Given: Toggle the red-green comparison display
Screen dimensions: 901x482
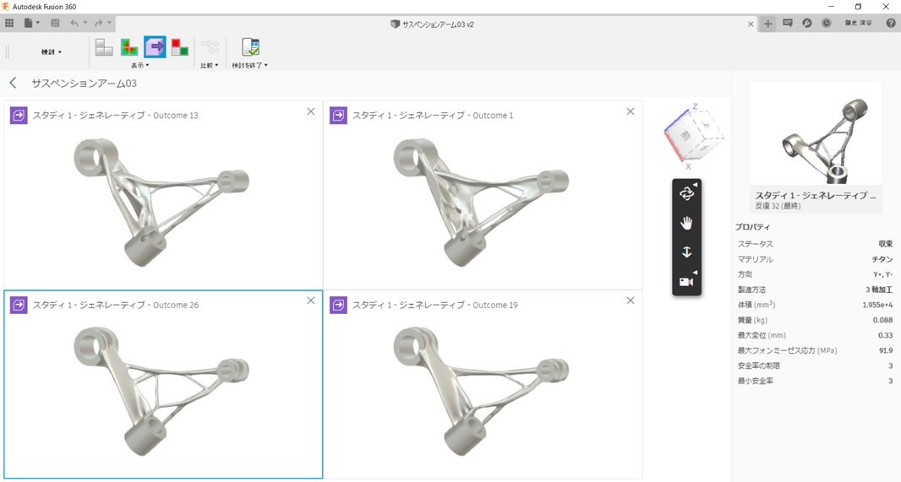Looking at the screenshot, I should point(179,47).
